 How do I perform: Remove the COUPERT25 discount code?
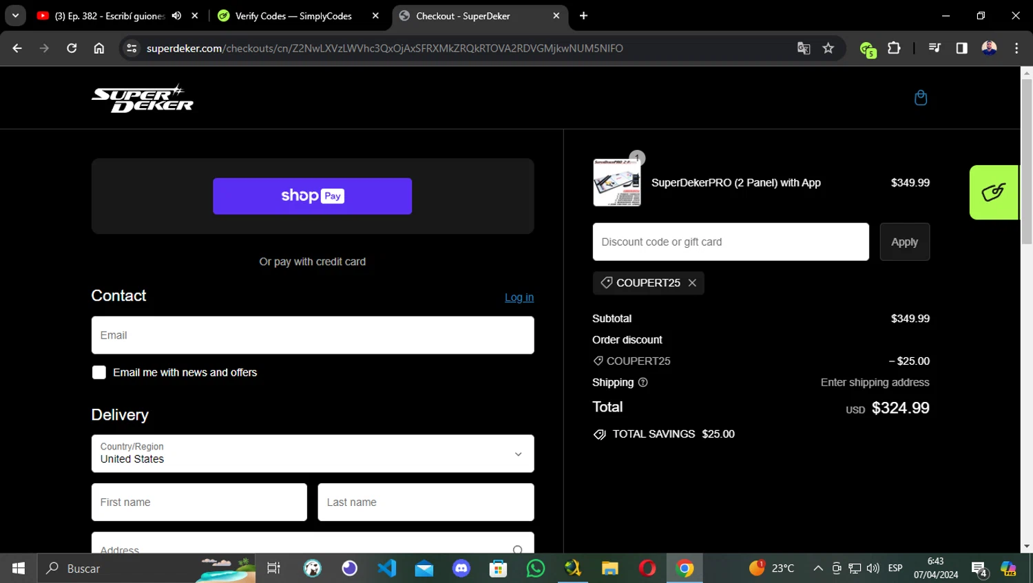[692, 283]
